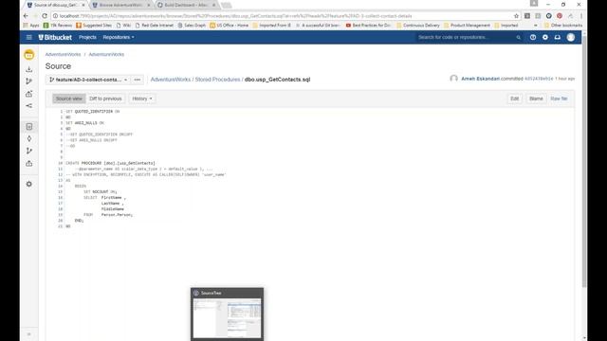Open the AdventureWorks project avatar in sidebar
The width and height of the screenshot is (607, 341).
coord(29,55)
